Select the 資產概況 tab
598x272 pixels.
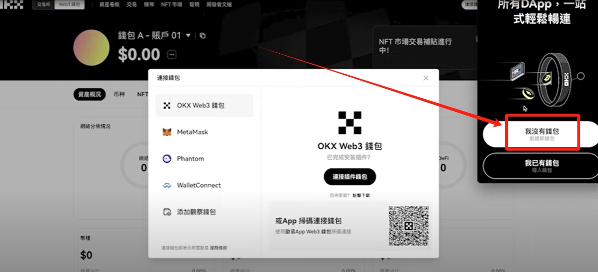(x=90, y=95)
